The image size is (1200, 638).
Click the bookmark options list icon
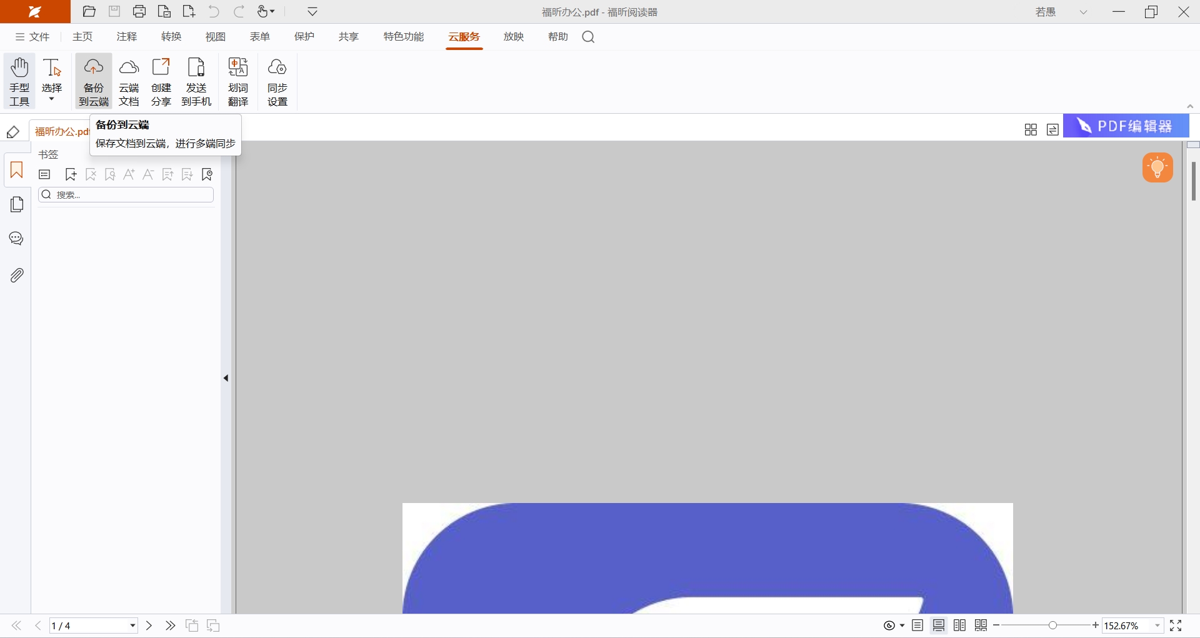click(x=44, y=174)
